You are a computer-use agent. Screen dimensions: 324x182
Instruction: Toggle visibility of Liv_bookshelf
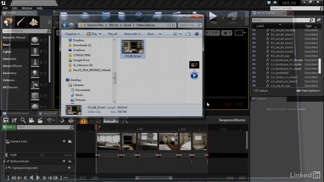[254, 73]
